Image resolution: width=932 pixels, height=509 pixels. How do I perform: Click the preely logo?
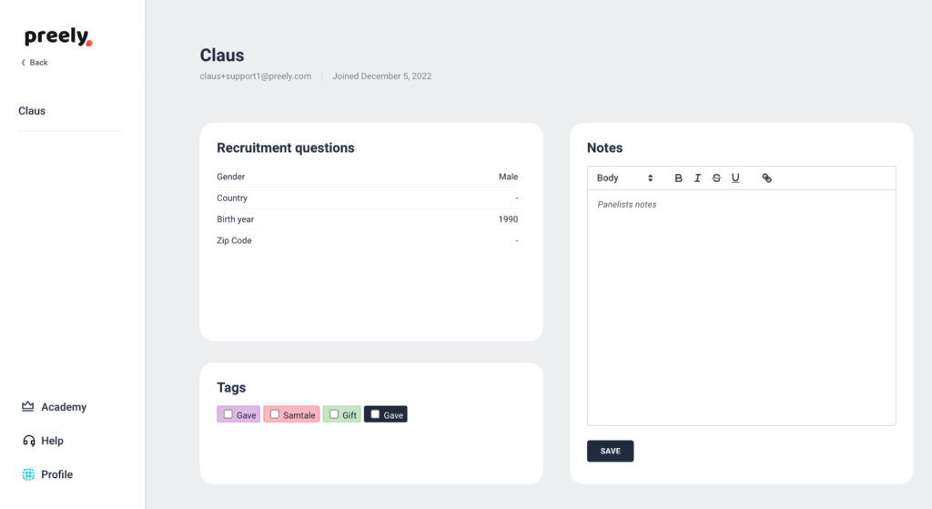pyautogui.click(x=57, y=37)
